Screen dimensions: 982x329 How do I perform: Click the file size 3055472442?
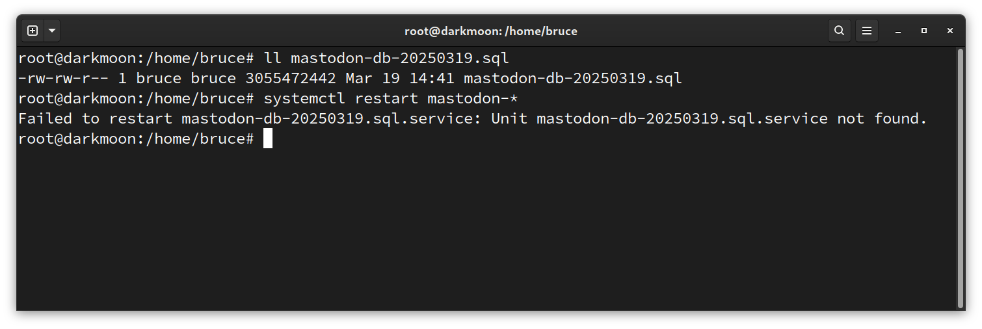pos(291,79)
